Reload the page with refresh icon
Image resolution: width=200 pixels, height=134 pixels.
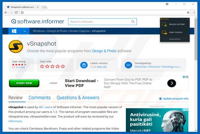(x=16, y=12)
